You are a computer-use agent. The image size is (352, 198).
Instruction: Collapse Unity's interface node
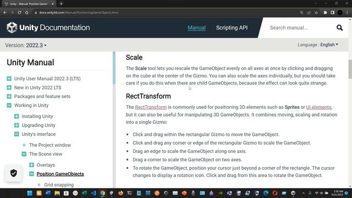pyautogui.click(x=16, y=134)
